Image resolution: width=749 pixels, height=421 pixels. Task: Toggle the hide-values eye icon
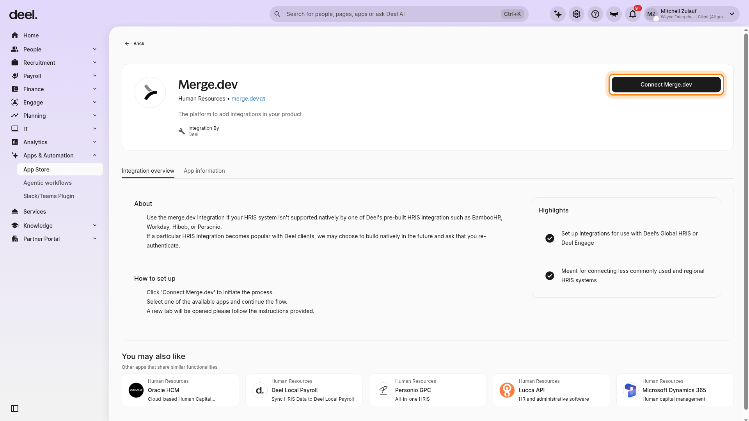tap(614, 14)
